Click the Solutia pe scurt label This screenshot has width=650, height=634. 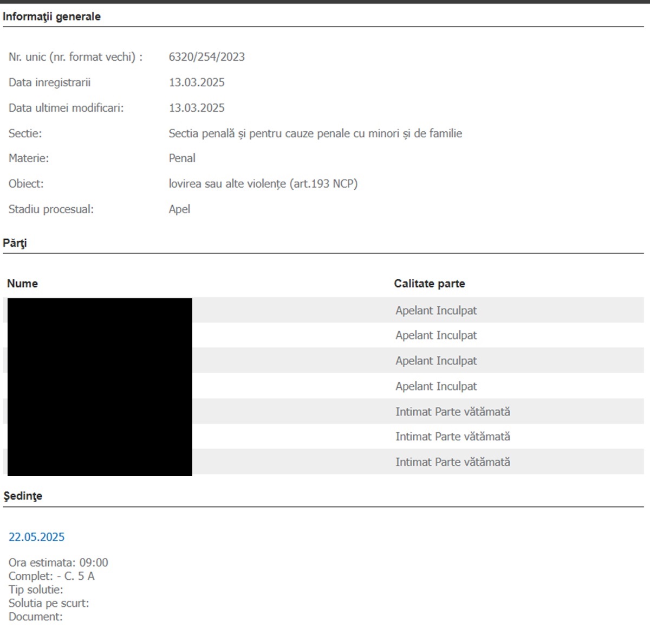click(49, 603)
